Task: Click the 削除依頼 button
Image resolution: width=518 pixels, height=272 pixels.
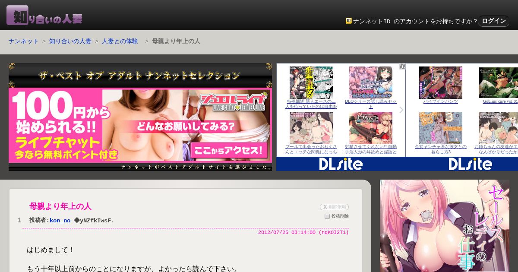Action: click(334, 207)
